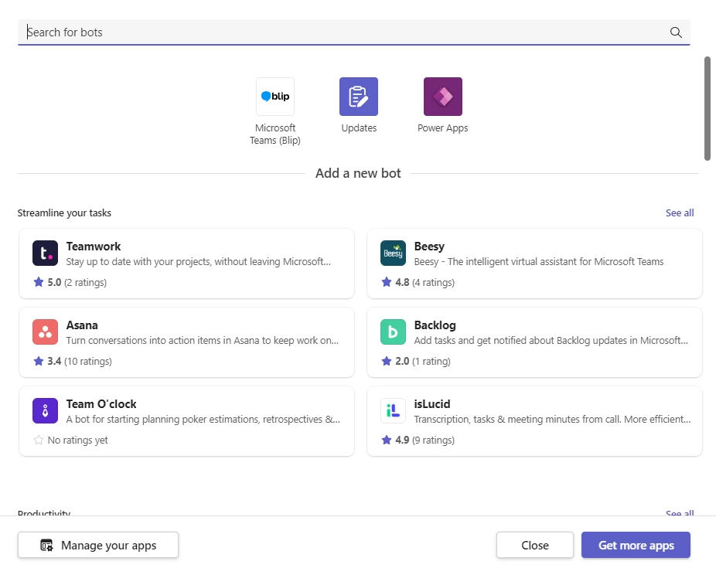This screenshot has width=716, height=568.
Task: Click the Asana description text
Action: click(x=203, y=341)
